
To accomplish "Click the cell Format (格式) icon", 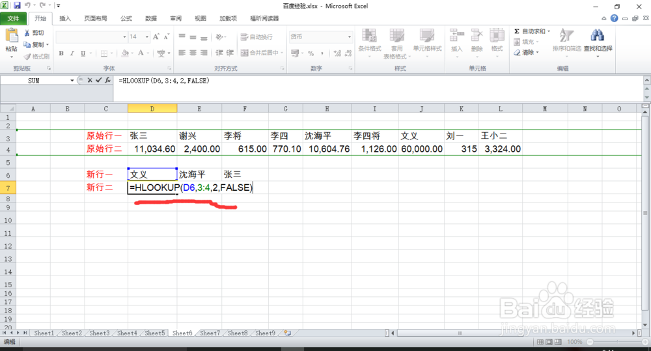I will (497, 36).
